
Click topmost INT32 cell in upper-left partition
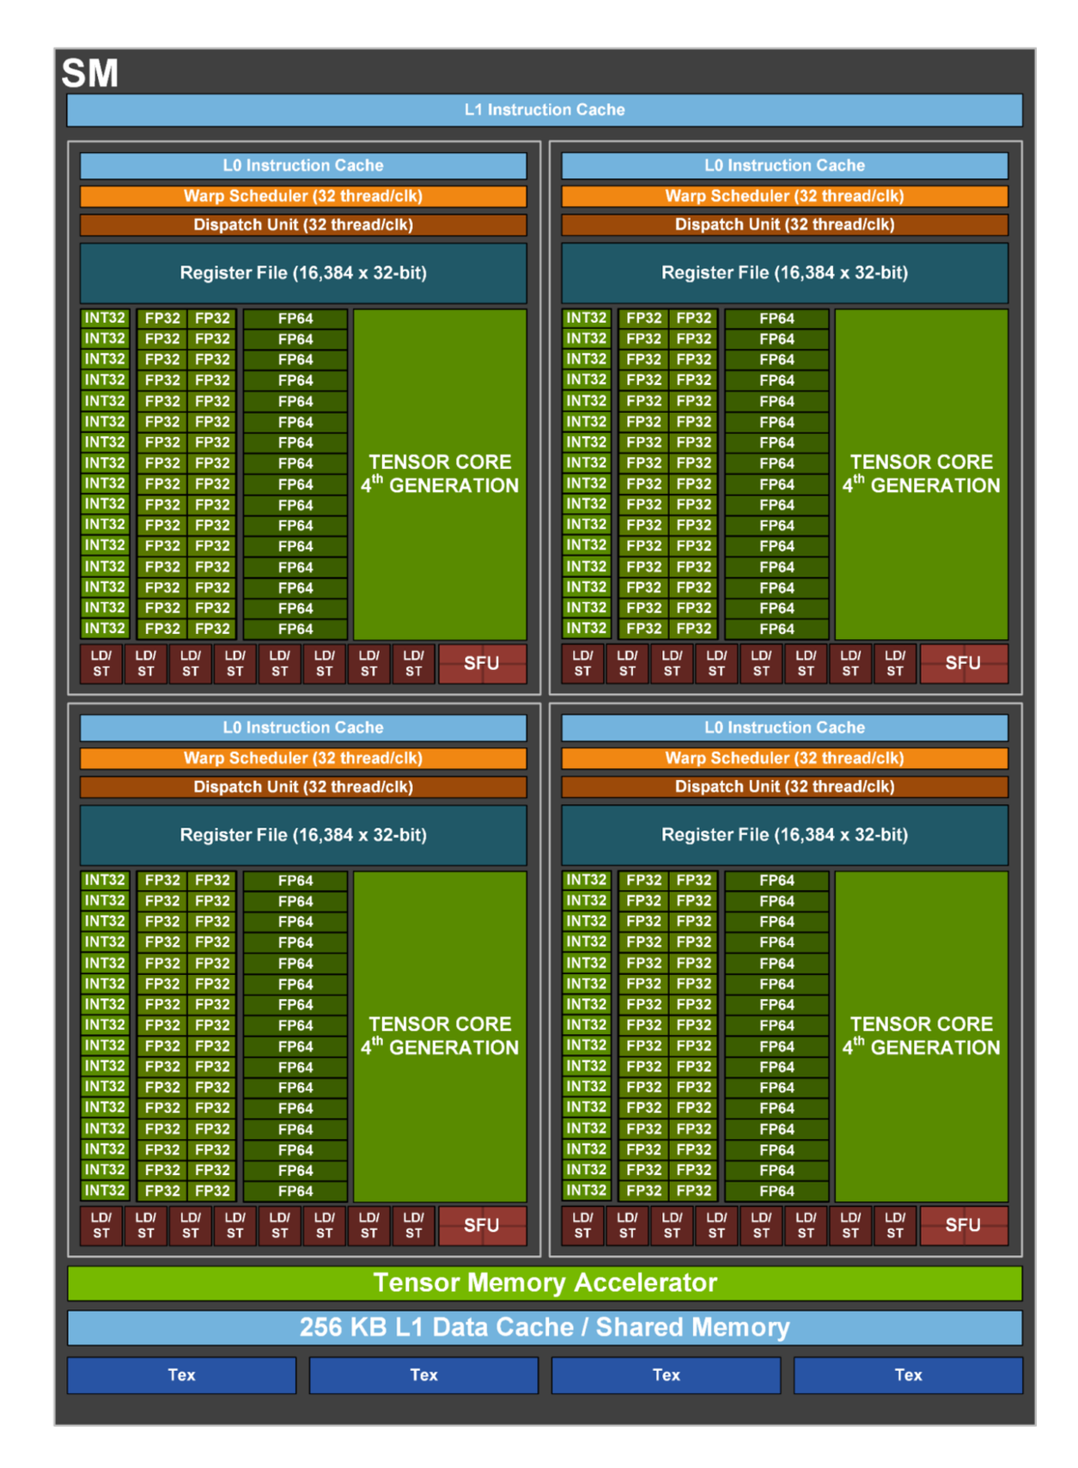(x=105, y=318)
